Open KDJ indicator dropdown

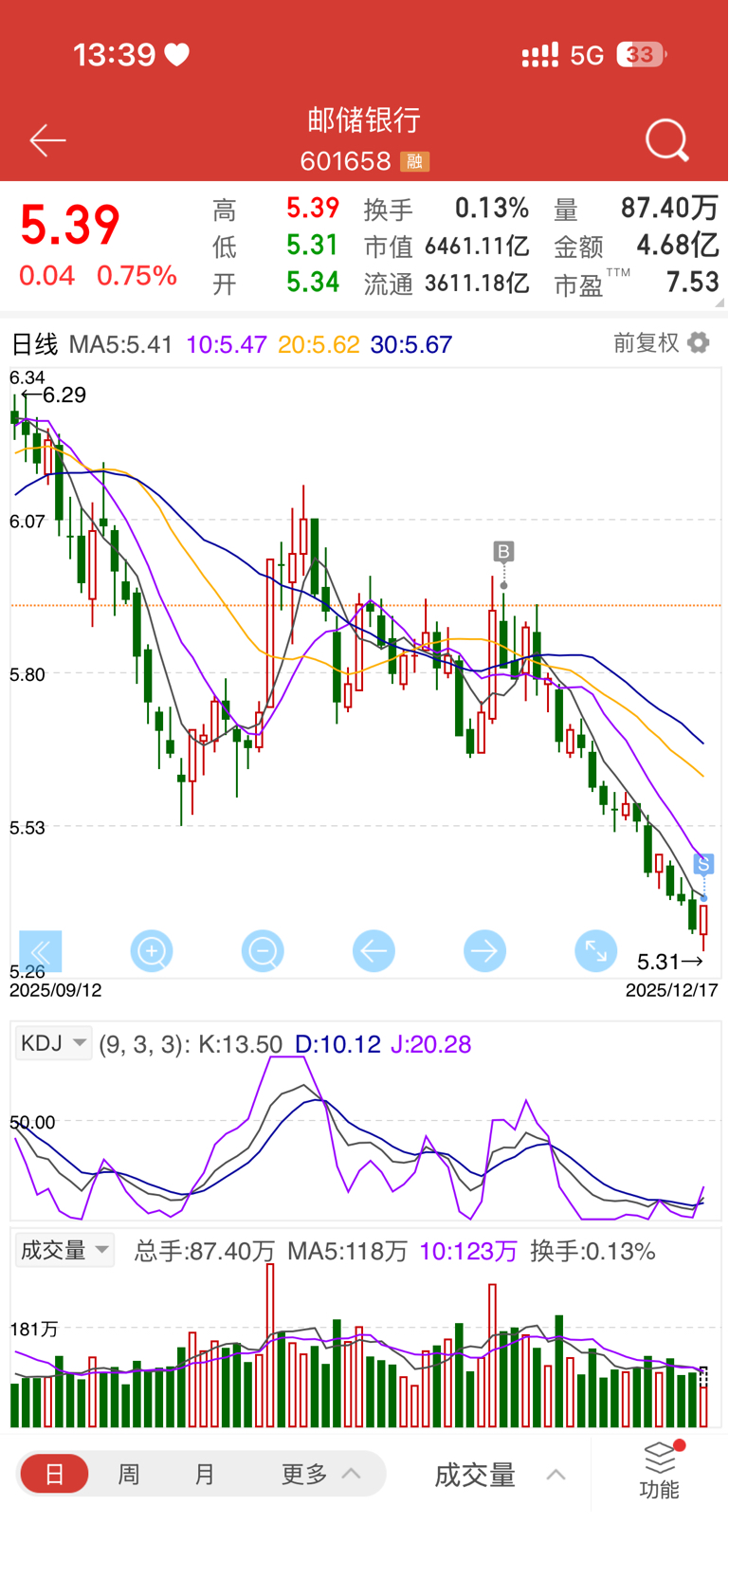pyautogui.click(x=54, y=1044)
